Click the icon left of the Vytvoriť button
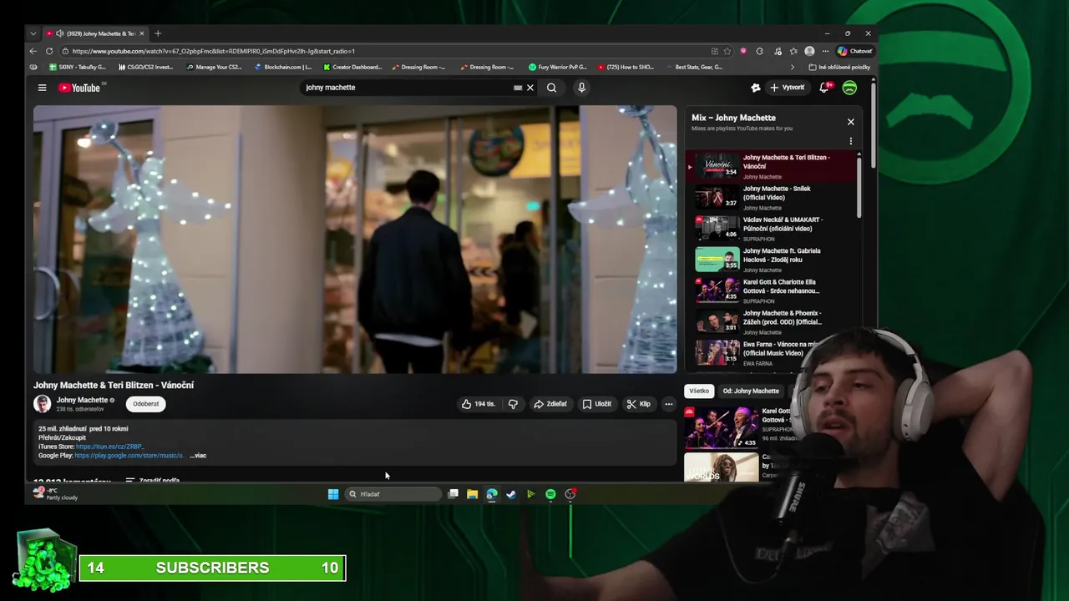1069x601 pixels. point(756,88)
